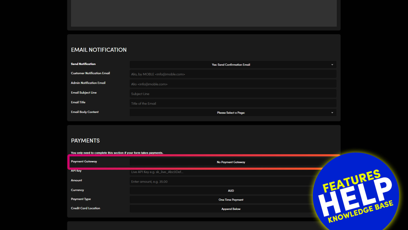The width and height of the screenshot is (408, 230).
Task: Click the PAYMENTS section heading
Action: (x=85, y=141)
